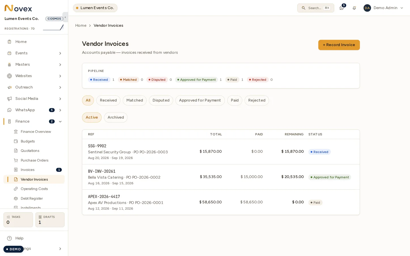Viewport: 410px width, 256px height.
Task: Collapse the sidebar with the arrow handle
Action: (65, 17)
